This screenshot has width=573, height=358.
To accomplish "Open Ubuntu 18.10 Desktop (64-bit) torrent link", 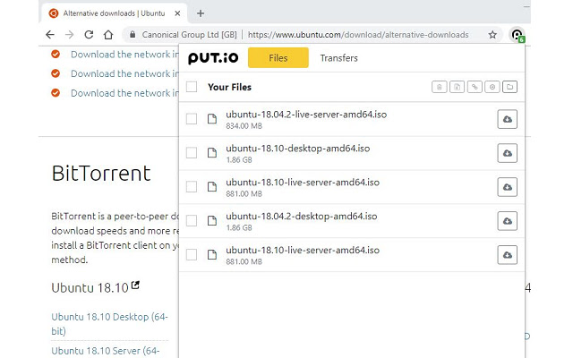I will pos(109,324).
